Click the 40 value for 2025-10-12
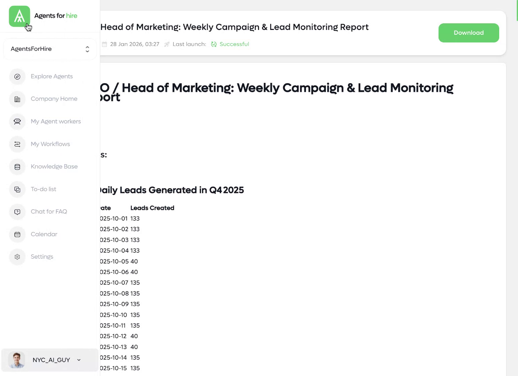The image size is (518, 376). pos(134,336)
